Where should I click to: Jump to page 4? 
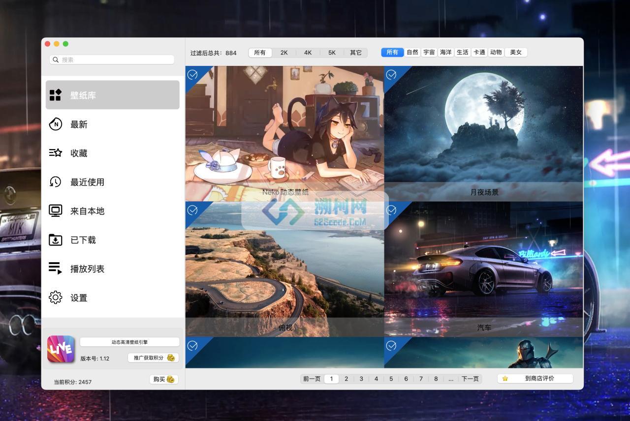(x=376, y=379)
